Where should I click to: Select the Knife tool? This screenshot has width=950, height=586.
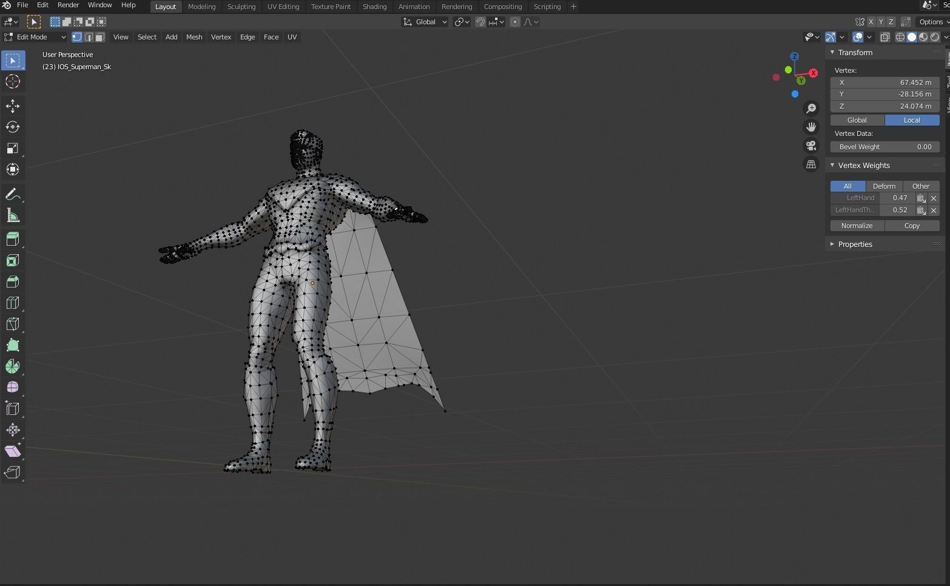pyautogui.click(x=13, y=324)
